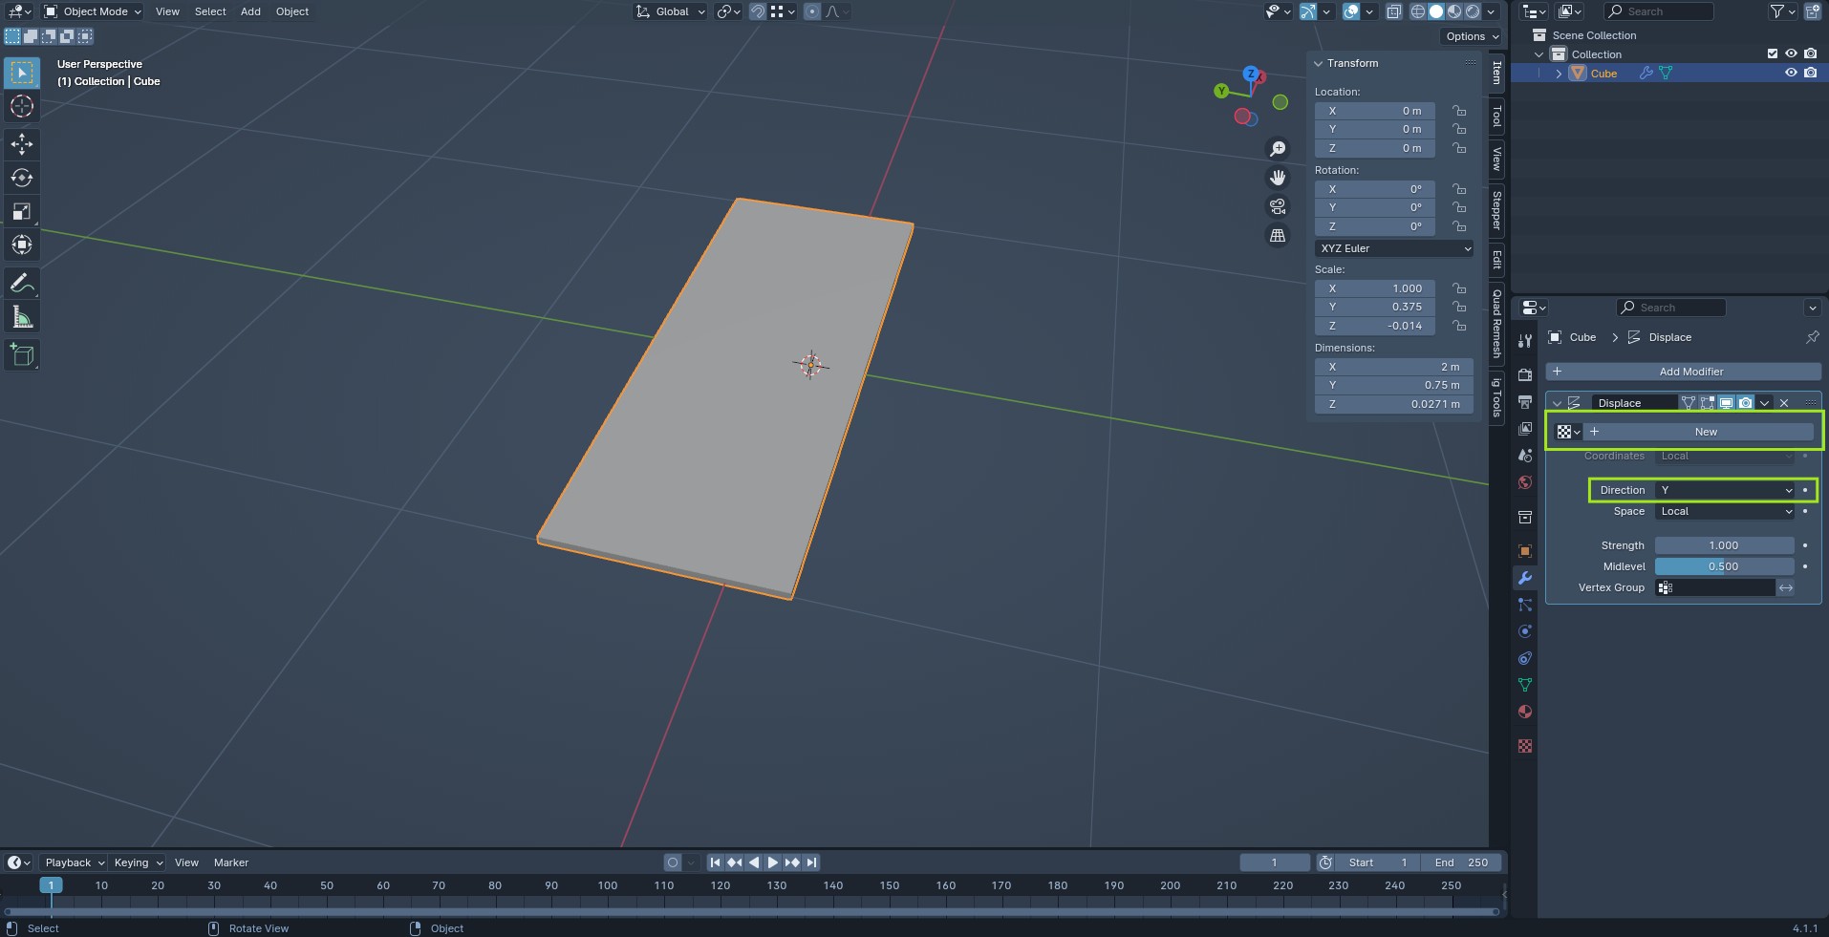Open the XYZ Euler rotation mode dropdown
The image size is (1829, 937).
(x=1394, y=248)
